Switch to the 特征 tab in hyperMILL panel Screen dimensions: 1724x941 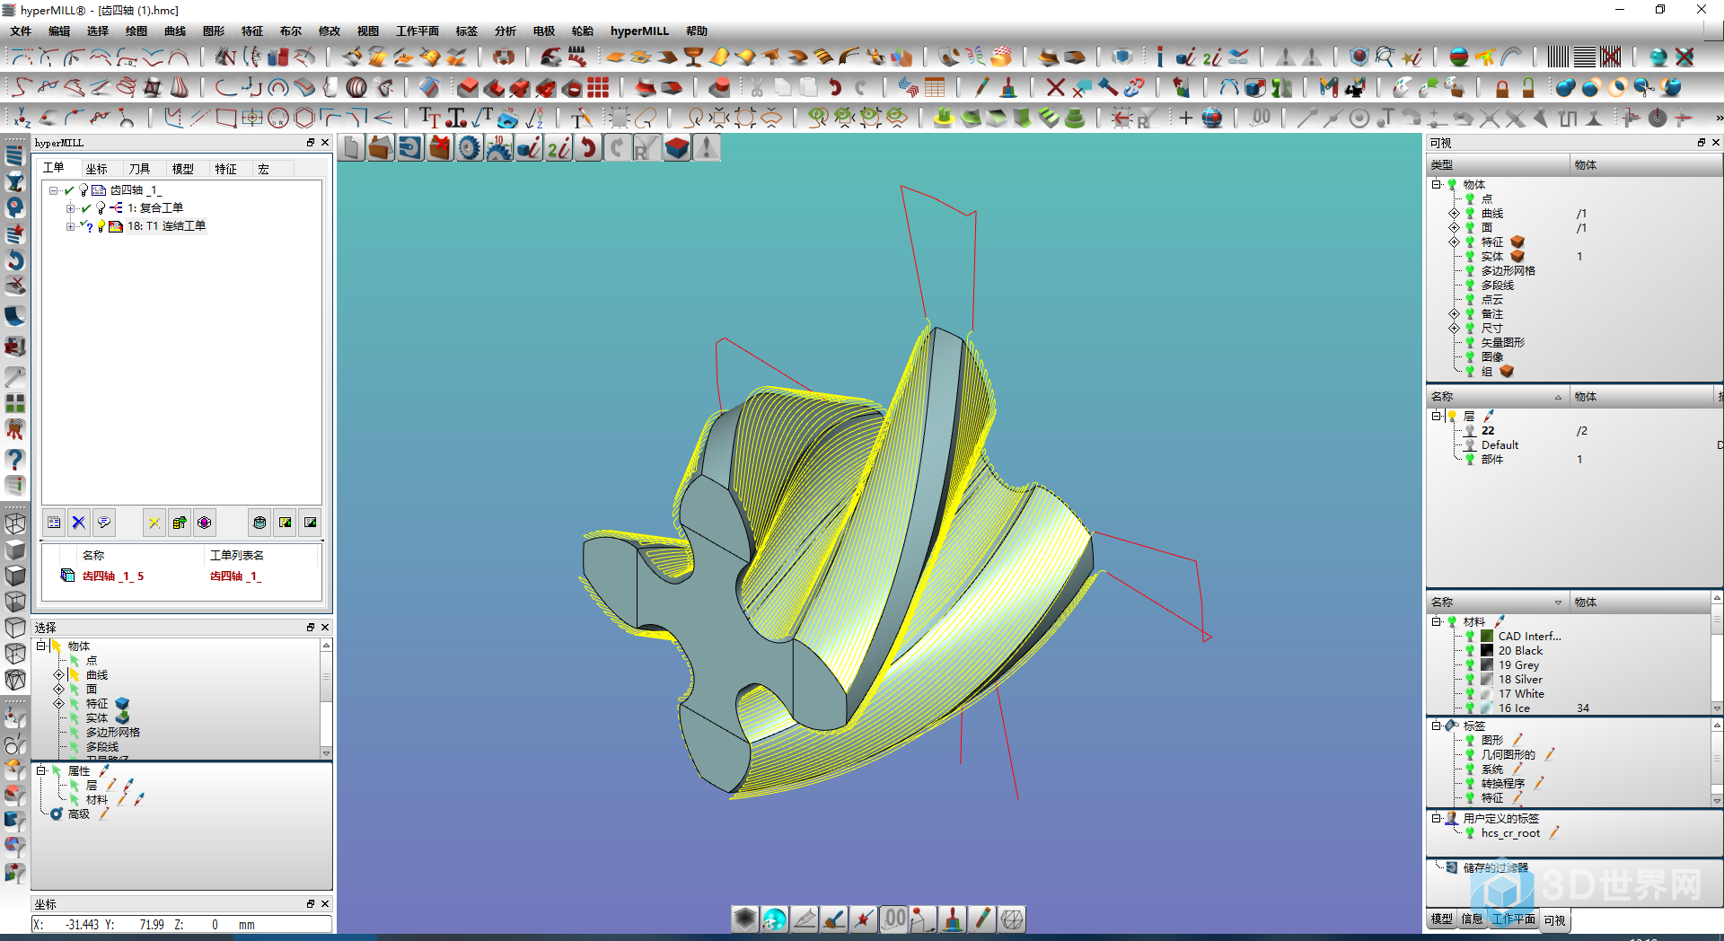(x=225, y=169)
